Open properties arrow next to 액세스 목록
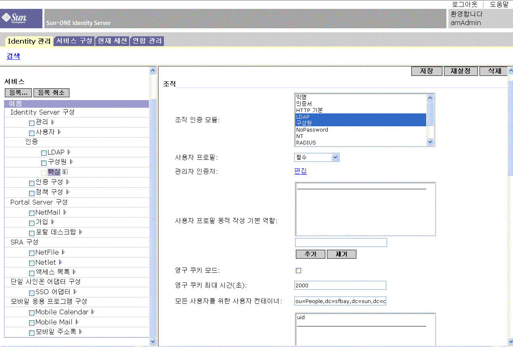The height and width of the screenshot is (347, 513). click(74, 272)
